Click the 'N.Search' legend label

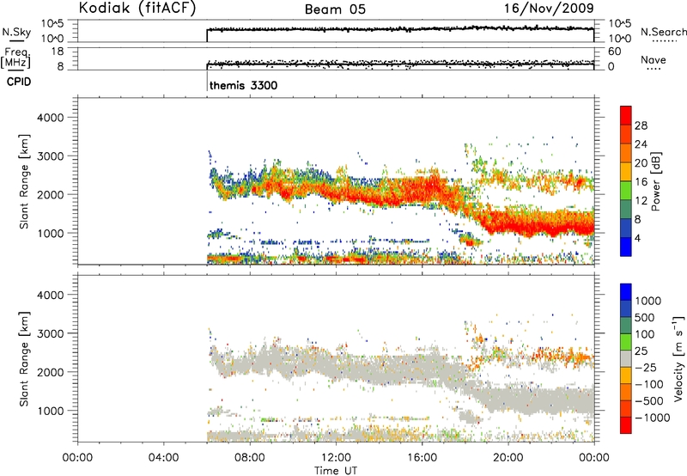(663, 32)
